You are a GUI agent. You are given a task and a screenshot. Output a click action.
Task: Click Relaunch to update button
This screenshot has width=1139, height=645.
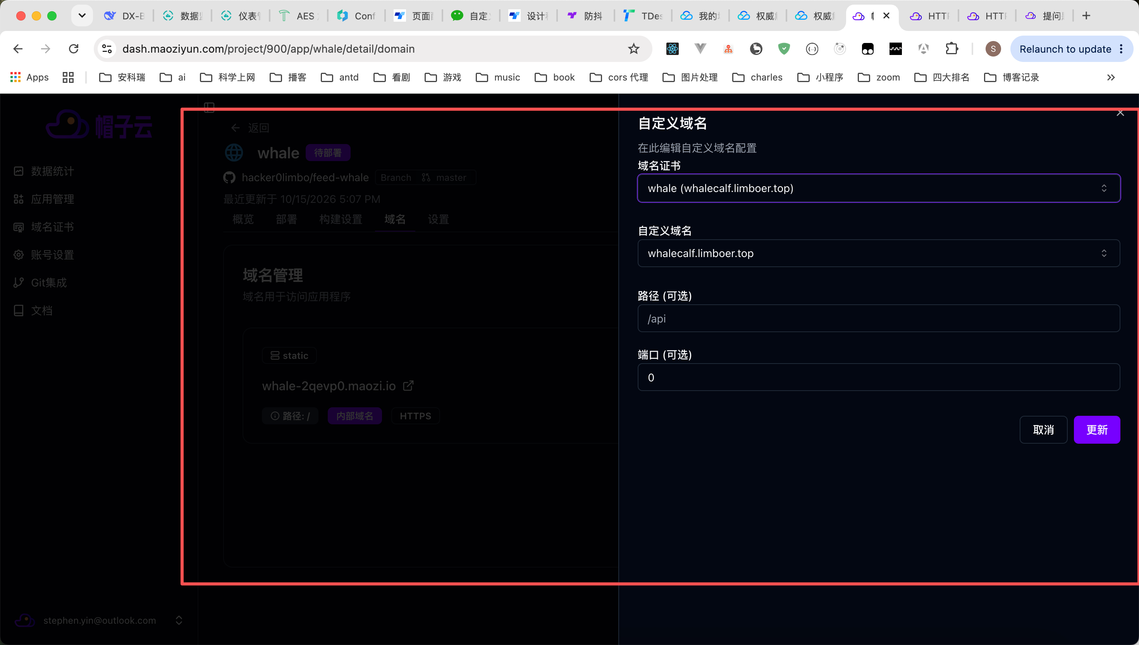(x=1065, y=49)
